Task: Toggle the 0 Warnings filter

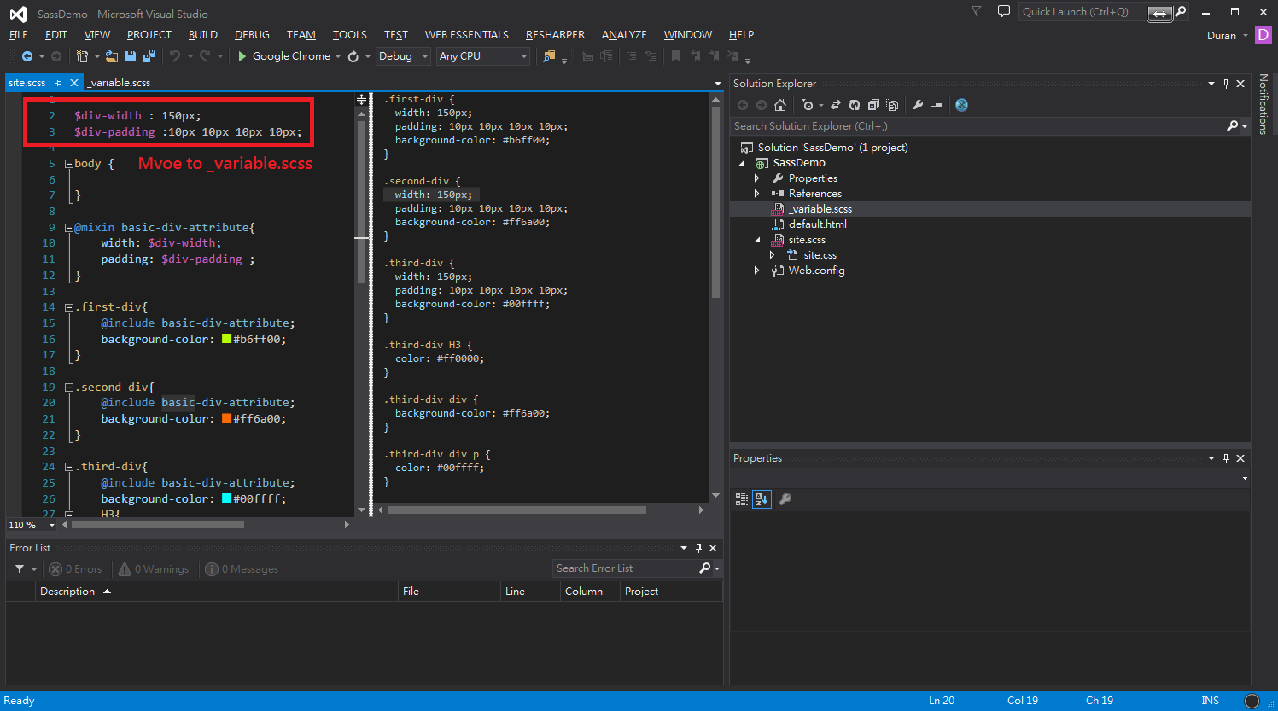Action: click(154, 569)
